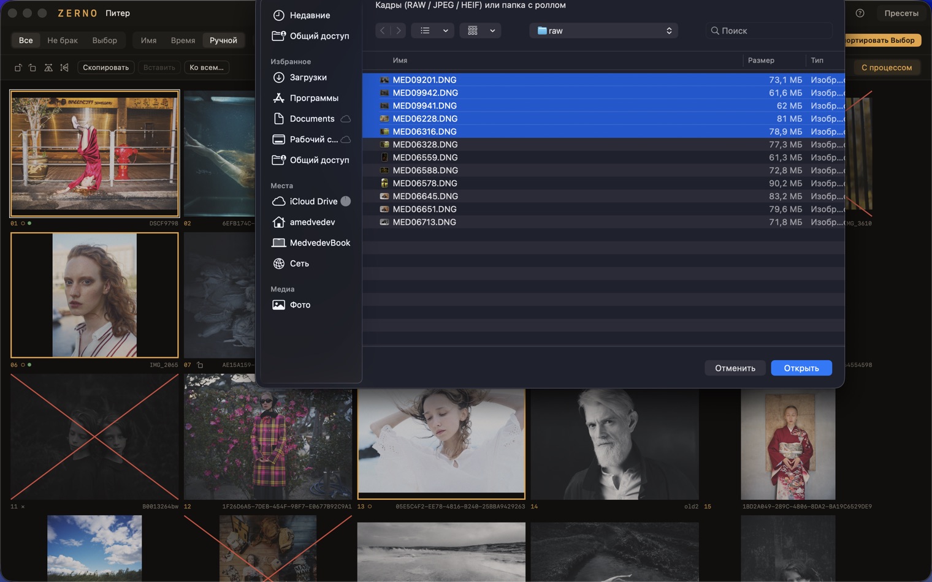Click the Открыть button

(x=801, y=368)
